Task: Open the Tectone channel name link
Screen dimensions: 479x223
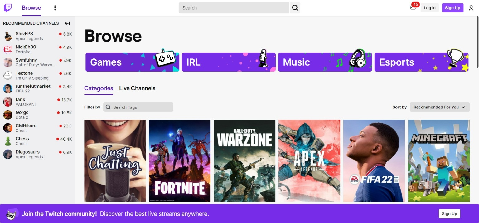Action: 24,73
